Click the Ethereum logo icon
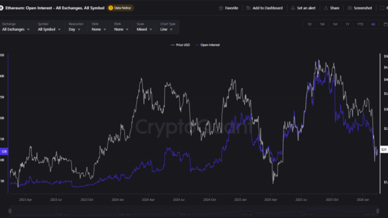 pyautogui.click(x=1, y=8)
